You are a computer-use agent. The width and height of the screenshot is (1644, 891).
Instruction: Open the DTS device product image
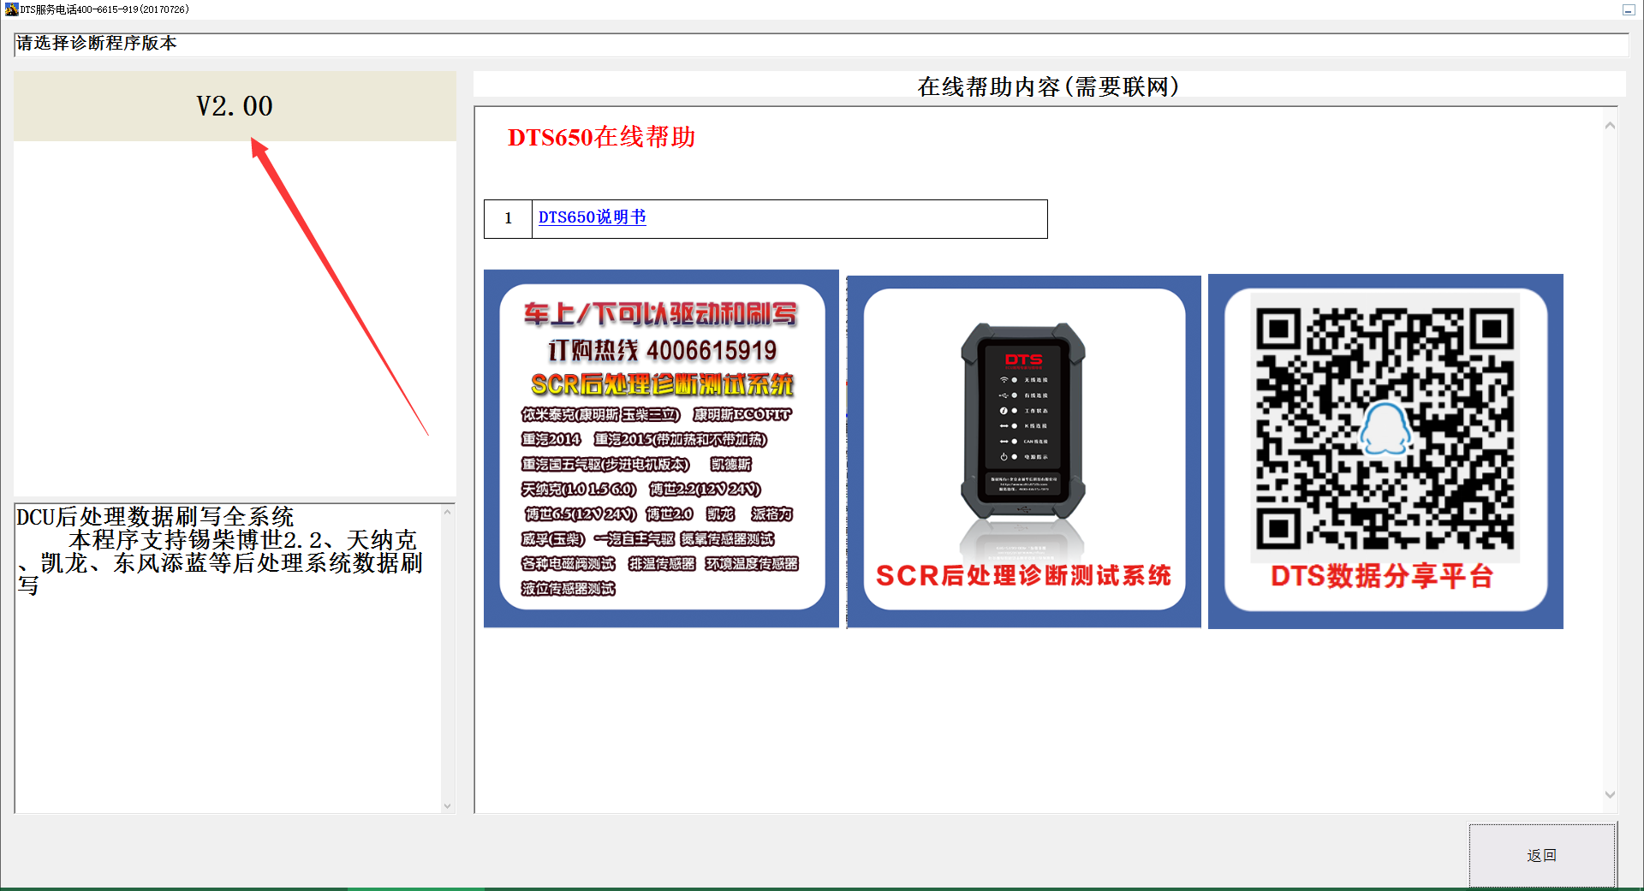tap(1023, 452)
